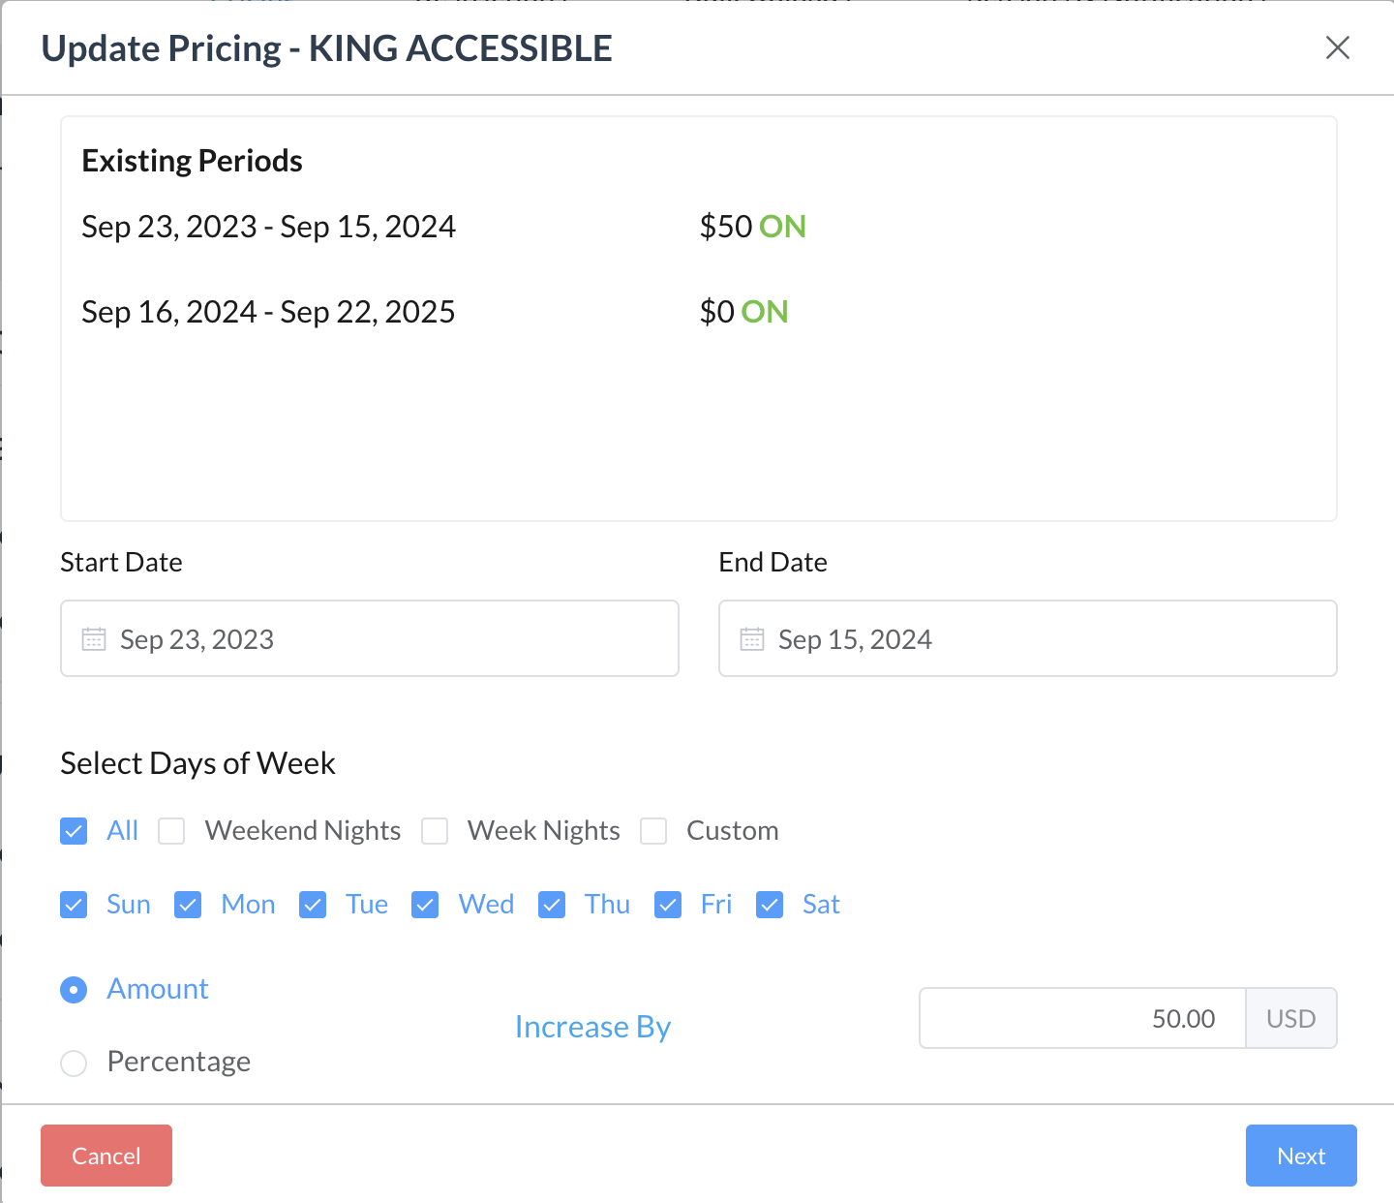
Task: Click the Next button
Action: tap(1300, 1156)
